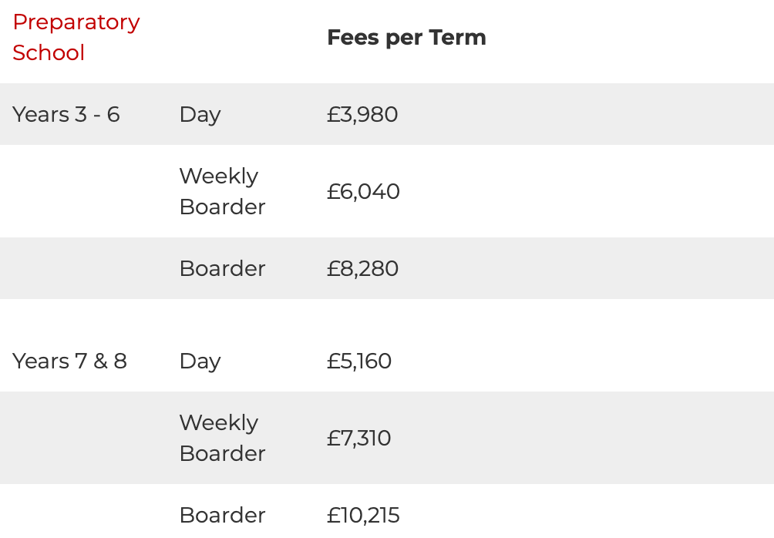Click the £6,040 fee value
The width and height of the screenshot is (774, 538).
click(x=363, y=192)
